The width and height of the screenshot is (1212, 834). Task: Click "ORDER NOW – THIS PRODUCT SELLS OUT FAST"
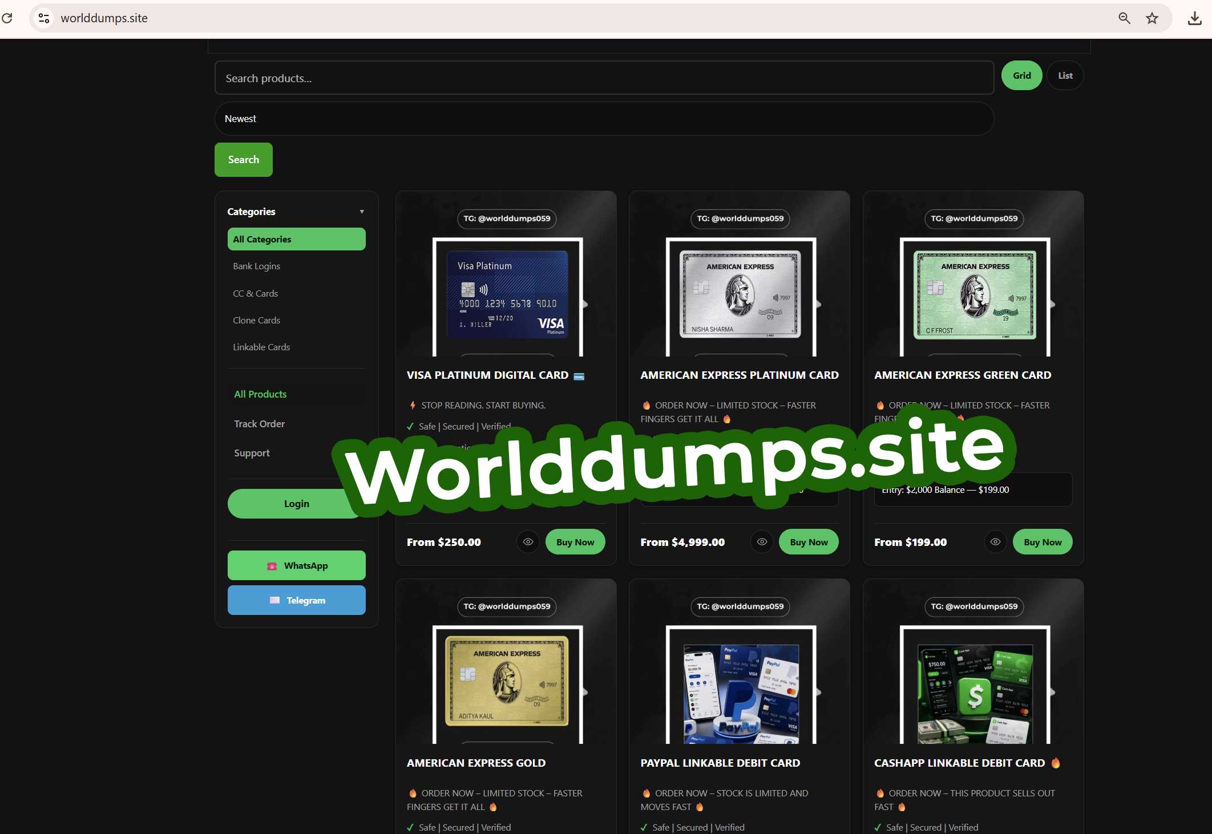965,800
